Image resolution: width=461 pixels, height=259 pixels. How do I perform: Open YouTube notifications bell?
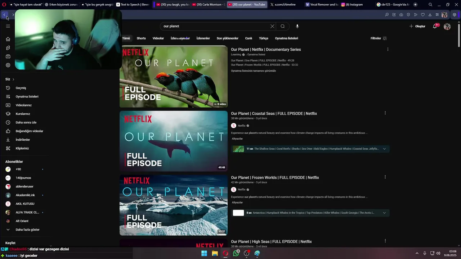(435, 26)
